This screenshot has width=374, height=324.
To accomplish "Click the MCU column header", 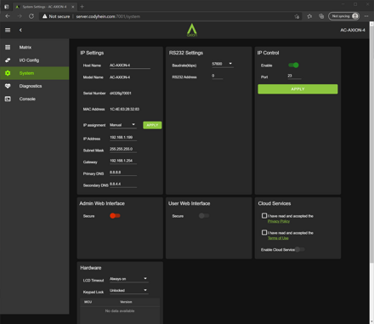I will [88, 302].
